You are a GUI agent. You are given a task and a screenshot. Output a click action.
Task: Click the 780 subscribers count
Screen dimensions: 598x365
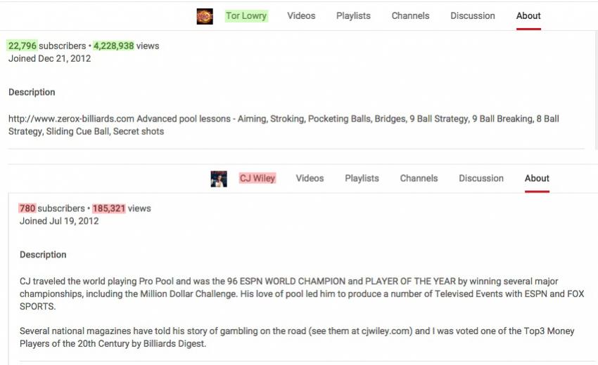coord(27,208)
